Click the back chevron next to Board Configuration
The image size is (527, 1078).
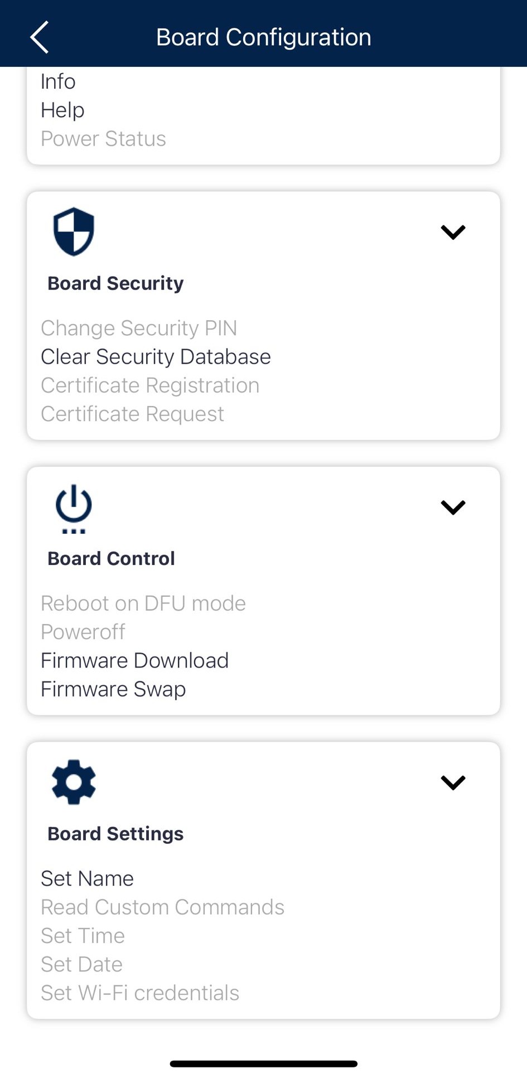tap(39, 36)
